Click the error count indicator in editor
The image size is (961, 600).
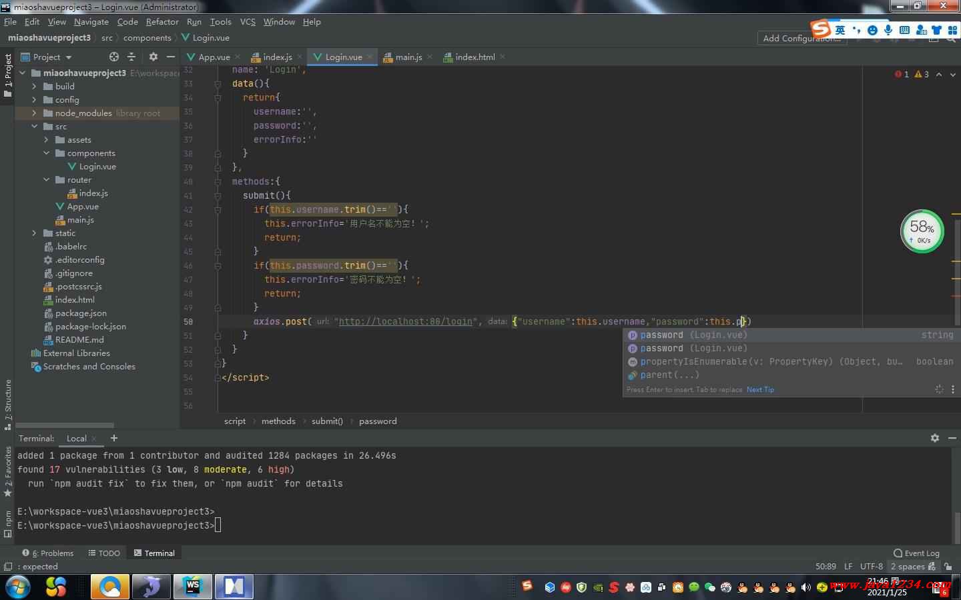point(902,74)
